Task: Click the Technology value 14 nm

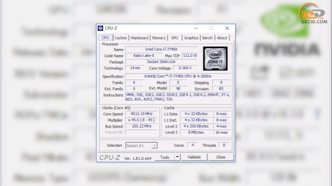Action: tap(135, 68)
